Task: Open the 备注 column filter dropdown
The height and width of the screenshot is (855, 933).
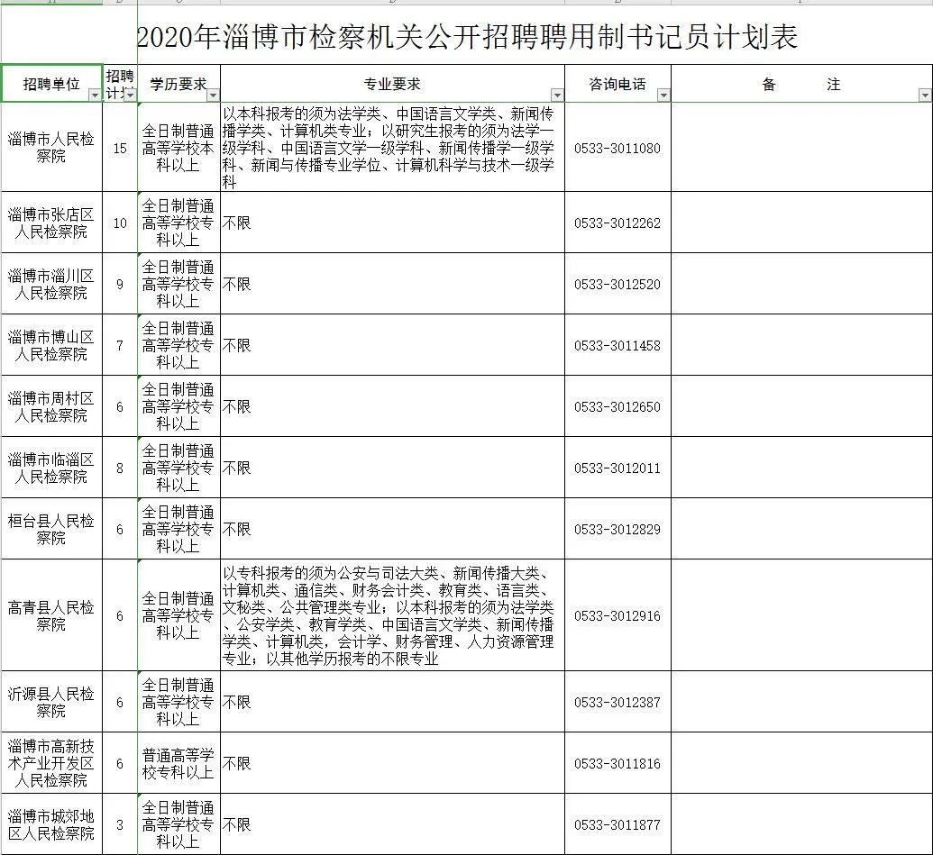Action: click(x=923, y=95)
